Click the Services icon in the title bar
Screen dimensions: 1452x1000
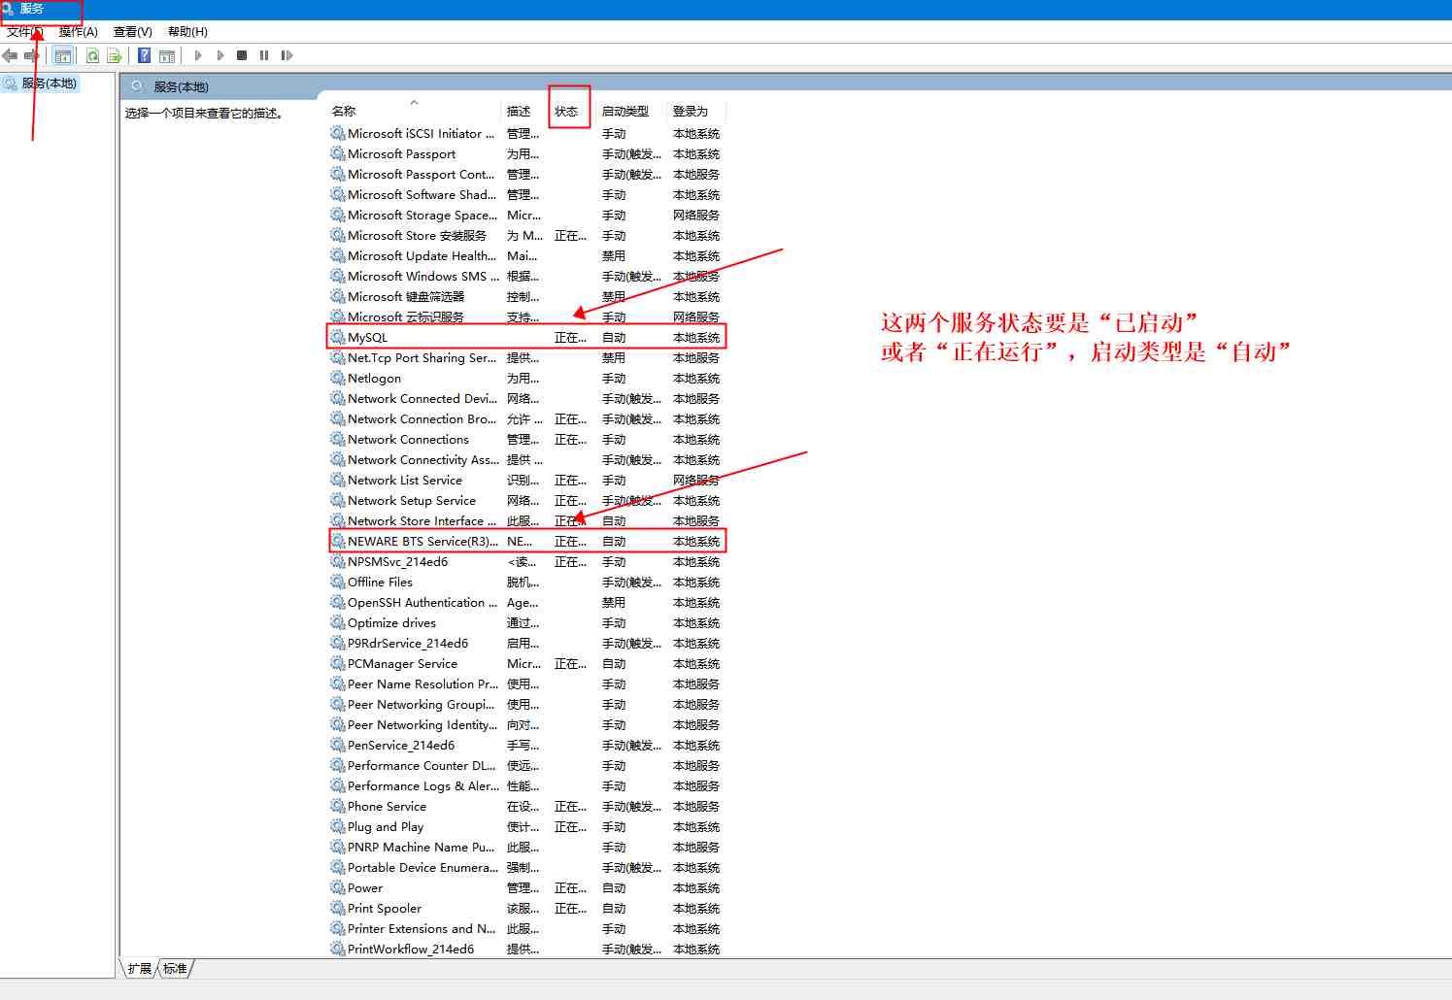(x=8, y=9)
